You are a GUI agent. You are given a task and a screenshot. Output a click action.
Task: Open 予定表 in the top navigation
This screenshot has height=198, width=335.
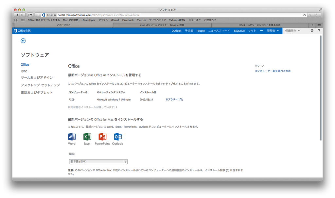tap(189, 31)
